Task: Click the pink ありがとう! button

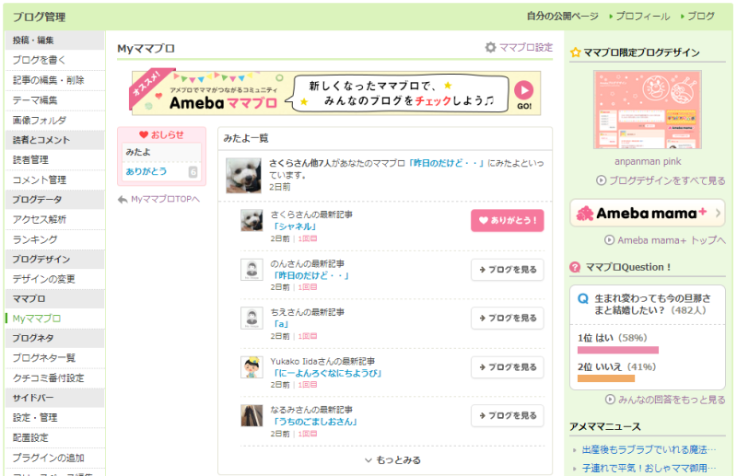Action: pos(508,220)
